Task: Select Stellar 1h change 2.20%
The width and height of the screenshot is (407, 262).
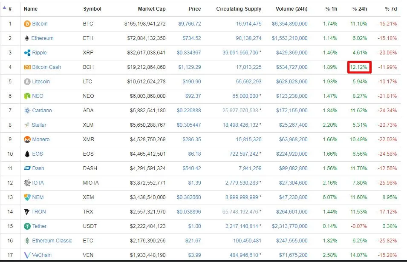Action: 330,125
